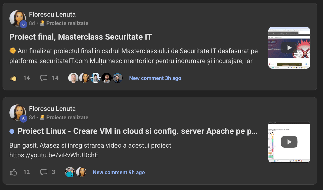
Task: Click Florescu Lenuta's avatar on the second post
Action: point(17,113)
